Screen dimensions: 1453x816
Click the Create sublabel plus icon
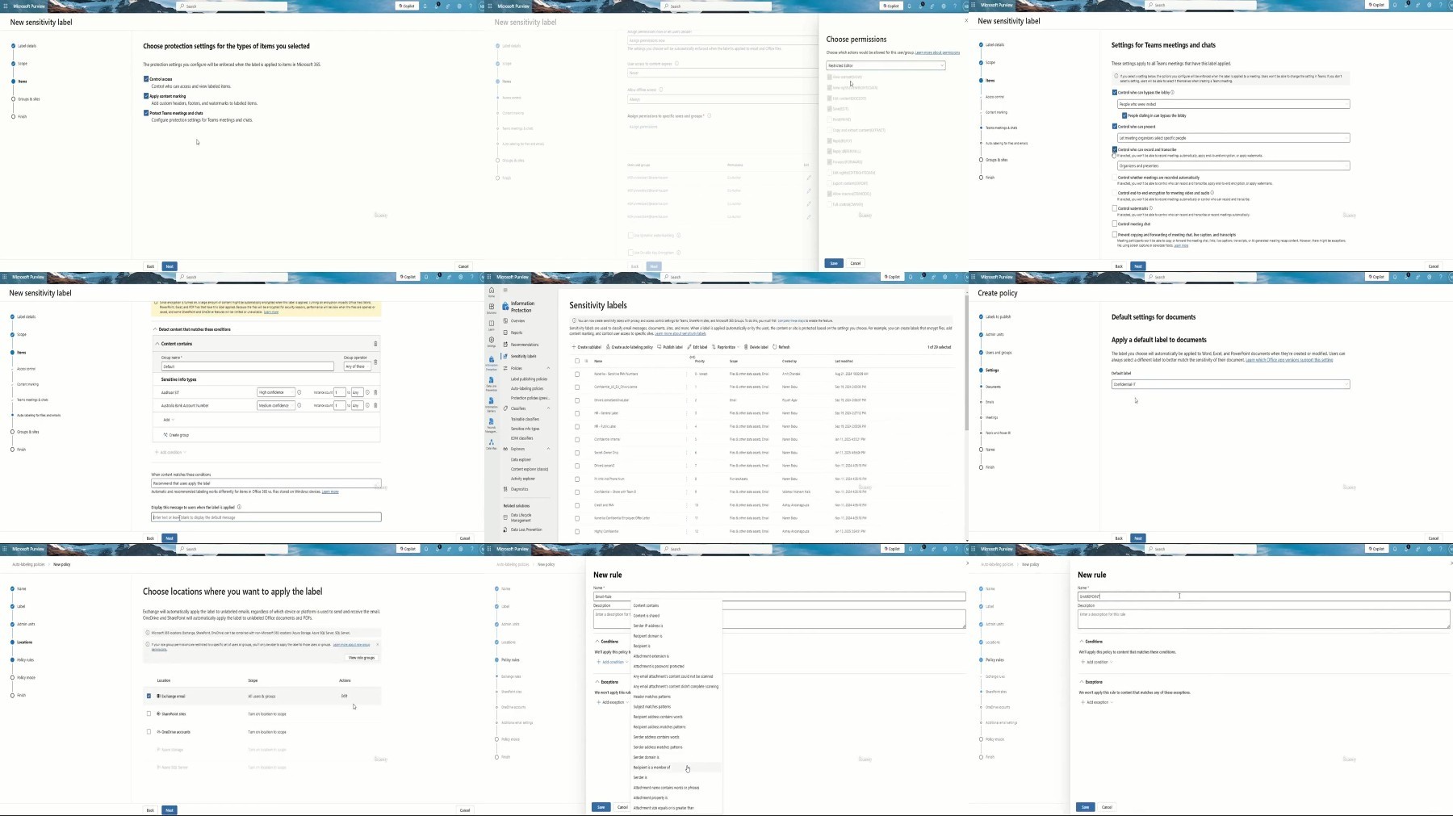click(574, 347)
